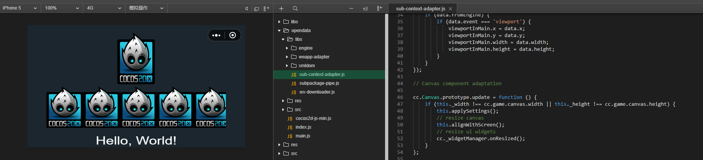
Task: Expand the engine folder
Action: tap(287, 48)
